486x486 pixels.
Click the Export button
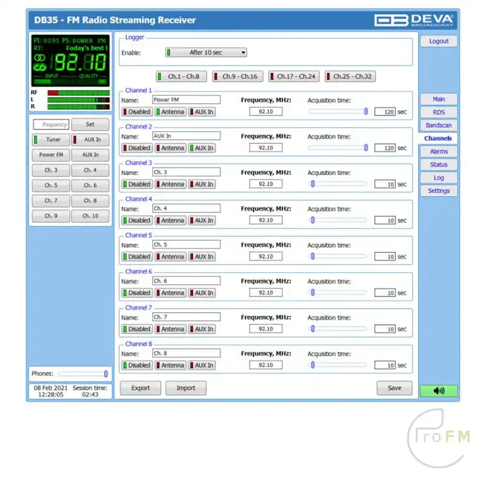pyautogui.click(x=140, y=388)
